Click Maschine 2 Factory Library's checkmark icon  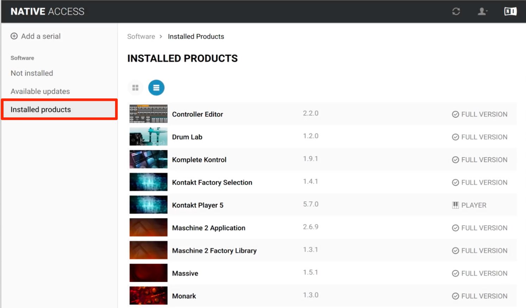click(455, 251)
